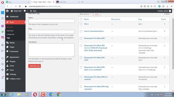Open Opera speed dial grid icon
The width and height of the screenshot is (174, 97).
click(20, 6)
